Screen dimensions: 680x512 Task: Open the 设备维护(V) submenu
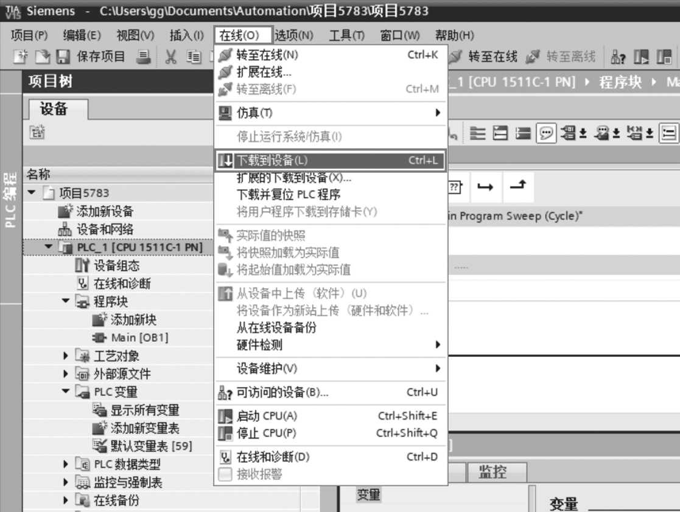point(331,368)
